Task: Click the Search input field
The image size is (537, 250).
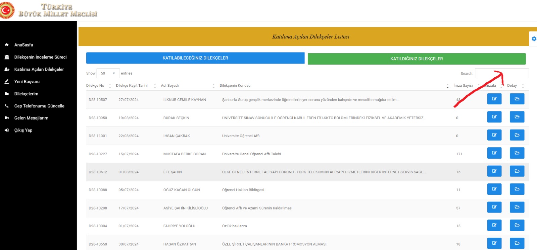Action: 501,73
